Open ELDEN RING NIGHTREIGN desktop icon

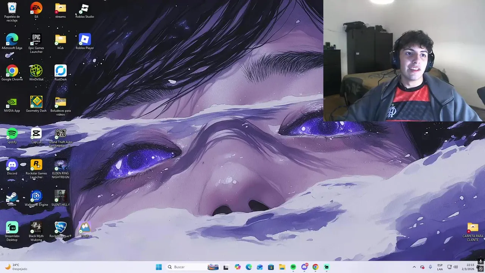(x=61, y=169)
